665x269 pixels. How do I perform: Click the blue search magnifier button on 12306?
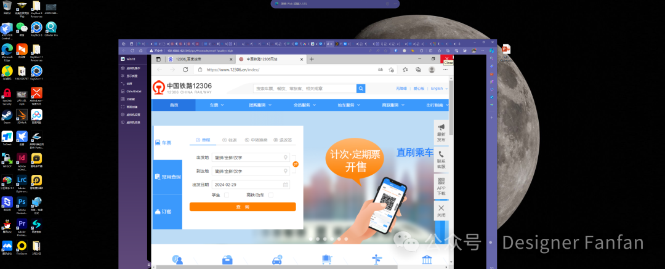pyautogui.click(x=361, y=89)
